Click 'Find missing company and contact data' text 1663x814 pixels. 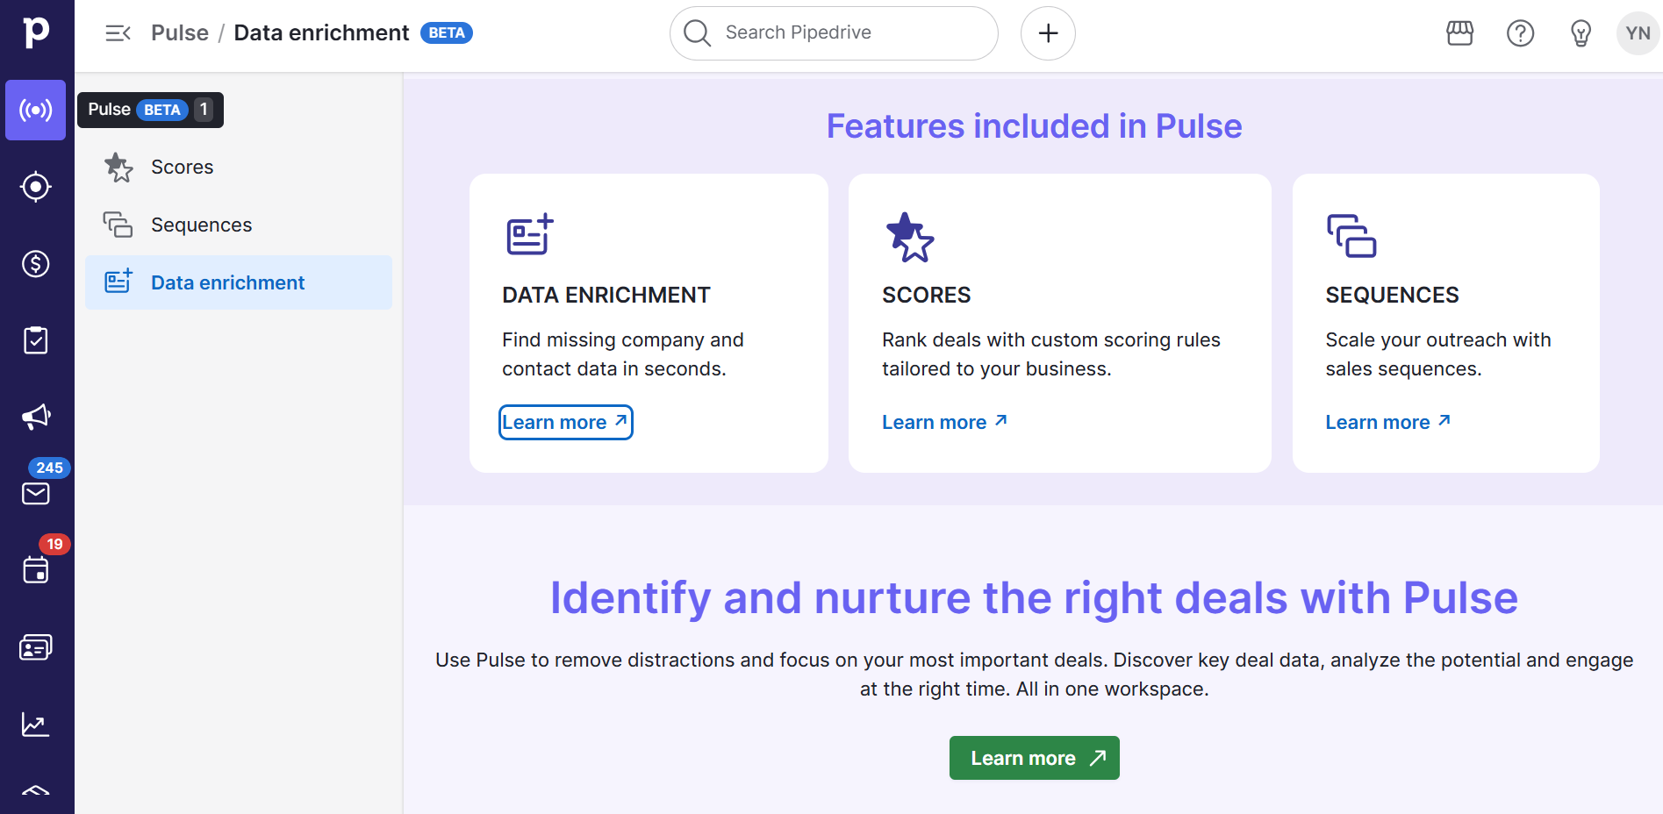click(623, 354)
